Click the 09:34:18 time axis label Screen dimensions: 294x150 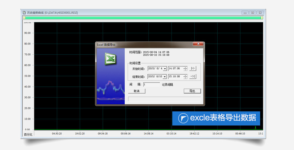[x=103, y=134]
